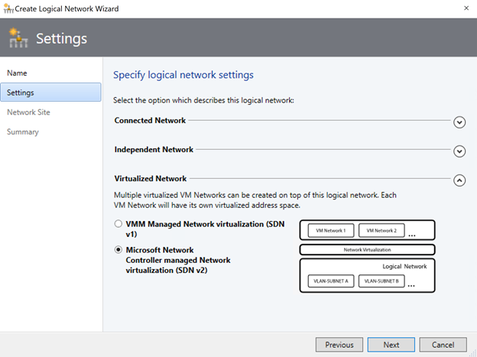Close the Create Logical Network Wizard window
This screenshot has height=357, width=477.
pos(466,8)
